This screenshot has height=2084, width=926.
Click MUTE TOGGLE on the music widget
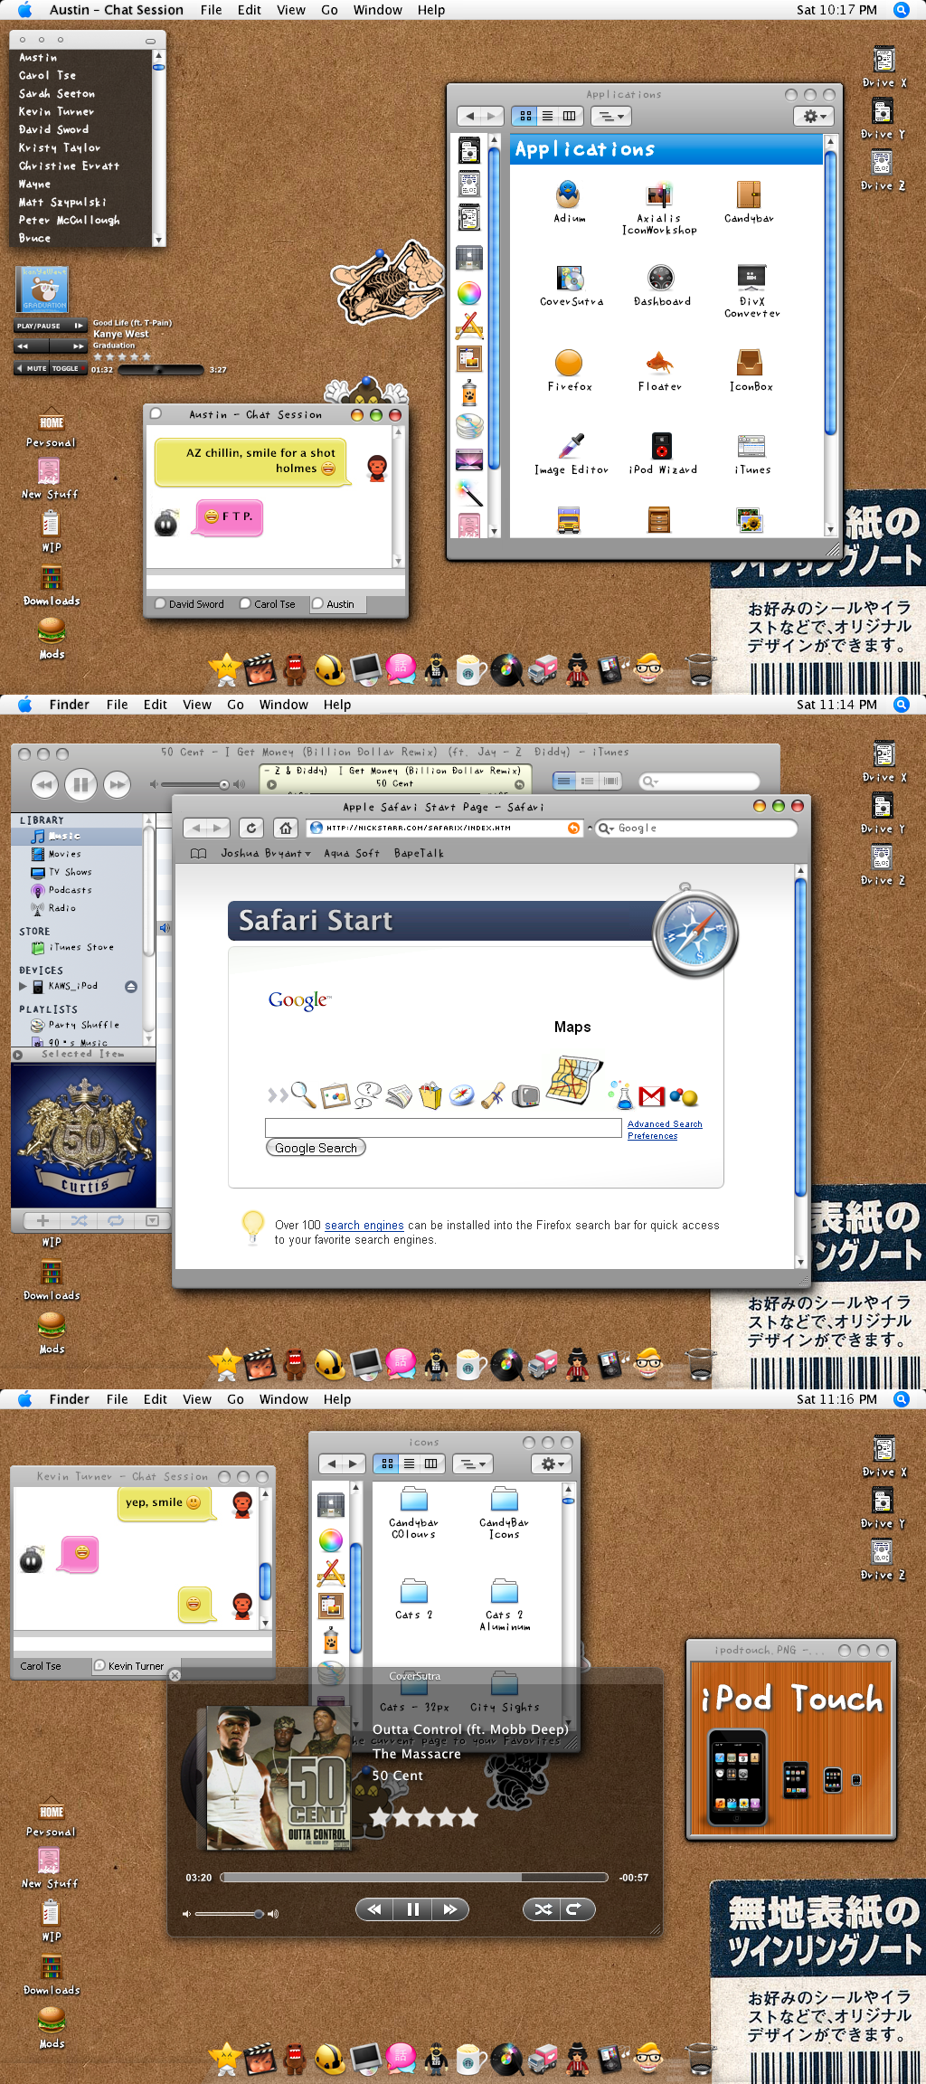point(51,368)
